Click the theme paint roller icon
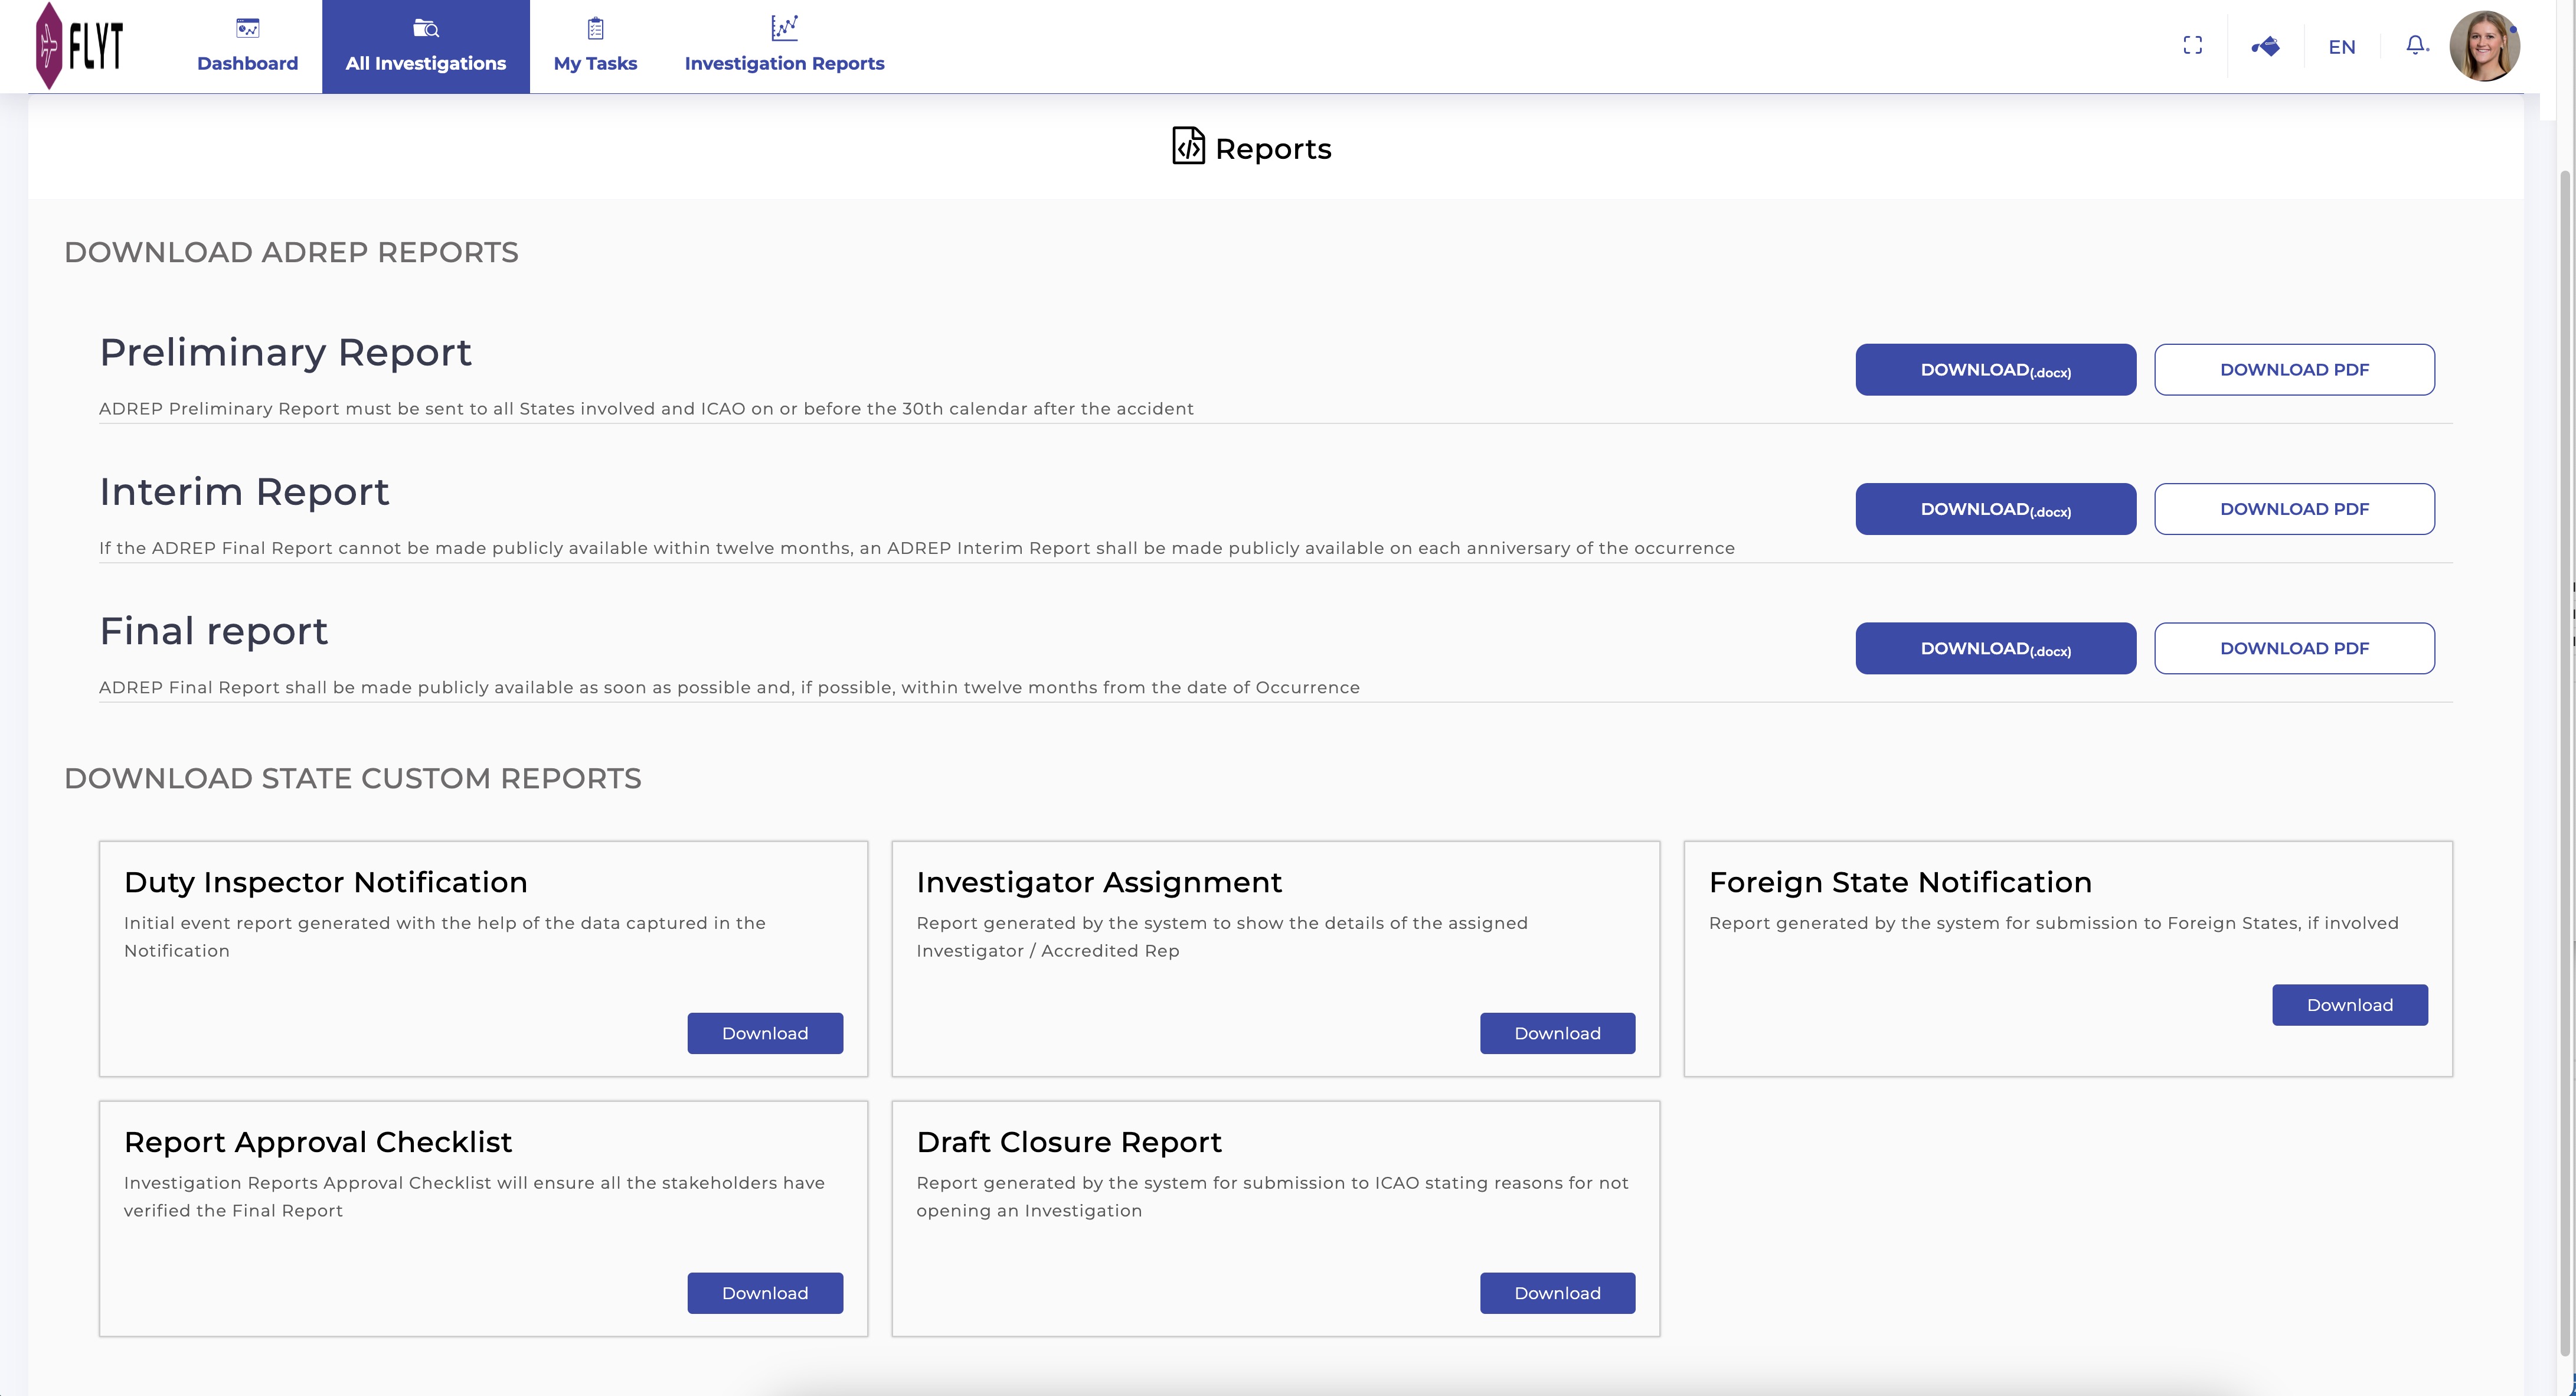The height and width of the screenshot is (1396, 2576). coord(2265,46)
